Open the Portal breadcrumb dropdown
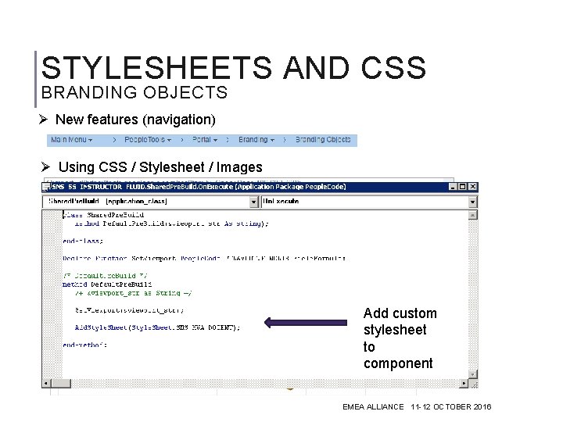 click(x=205, y=140)
